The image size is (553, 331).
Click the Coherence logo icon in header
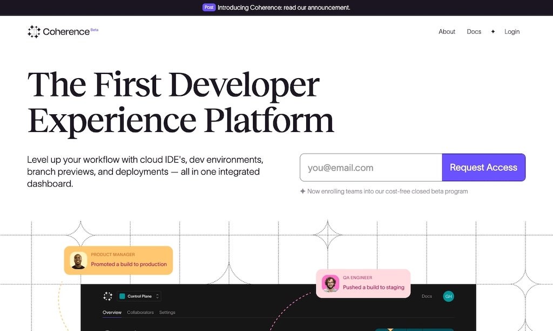(34, 32)
